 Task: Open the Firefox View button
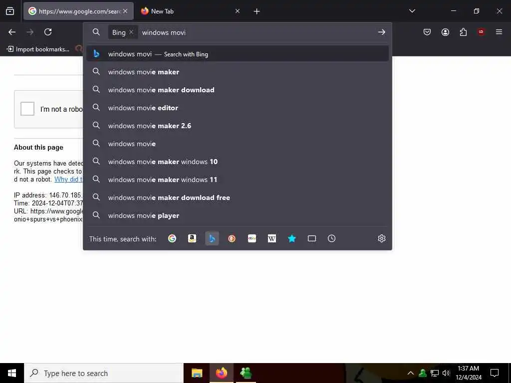click(x=10, y=11)
